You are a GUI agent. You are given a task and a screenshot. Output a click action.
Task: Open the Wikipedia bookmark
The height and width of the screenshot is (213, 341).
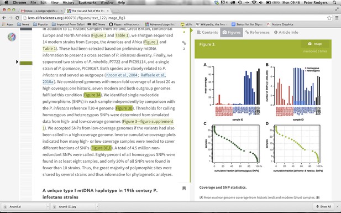pos(211,24)
